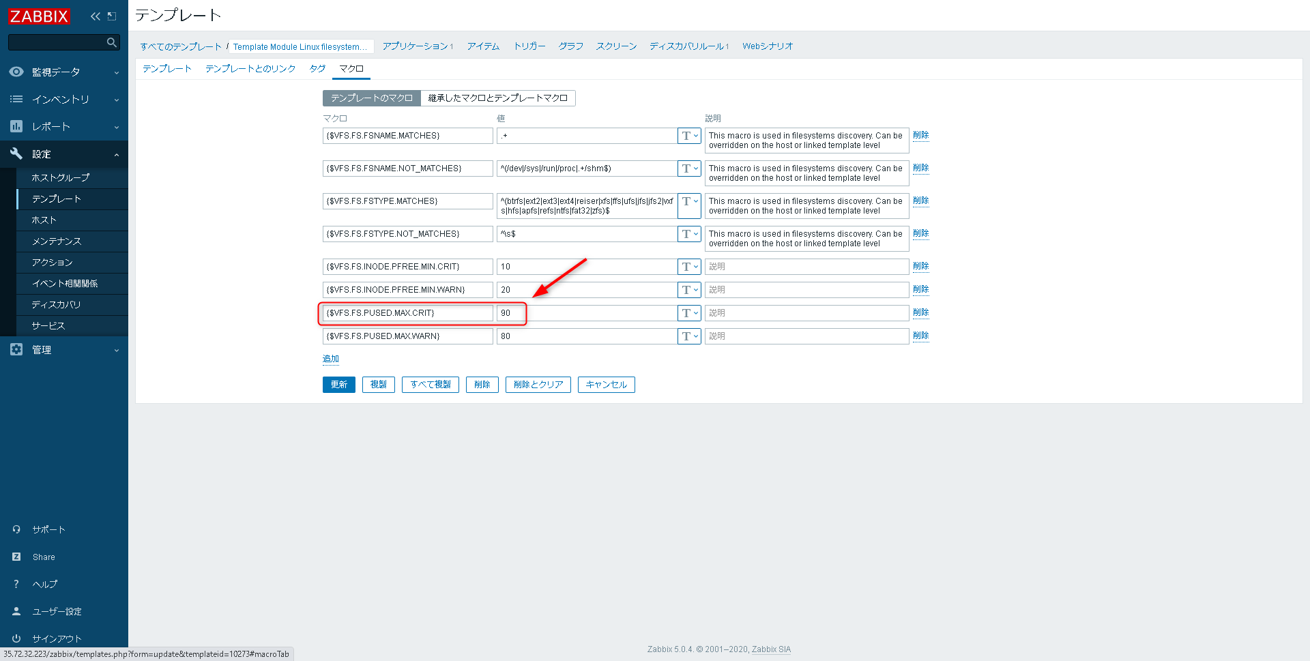This screenshot has height=661, width=1310.
Task: Open アプリケーション link
Action: [416, 46]
